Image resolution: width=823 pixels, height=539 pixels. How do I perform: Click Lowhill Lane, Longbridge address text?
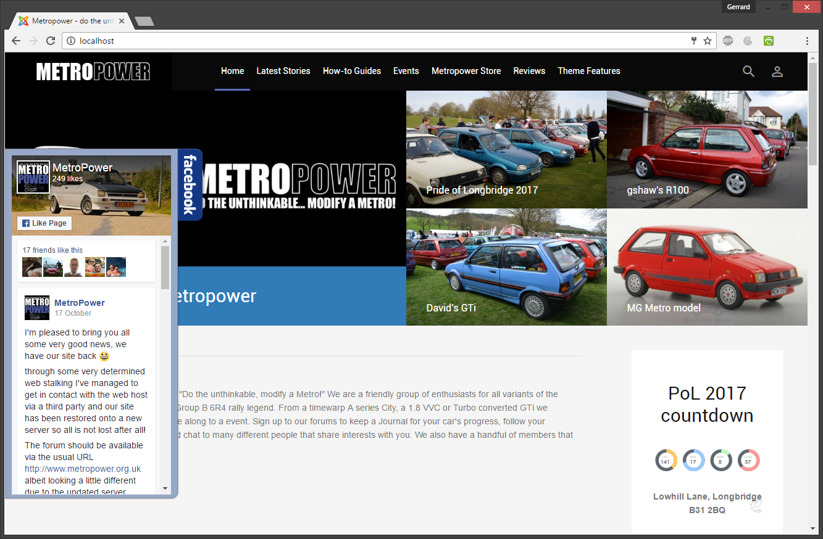[x=707, y=496]
